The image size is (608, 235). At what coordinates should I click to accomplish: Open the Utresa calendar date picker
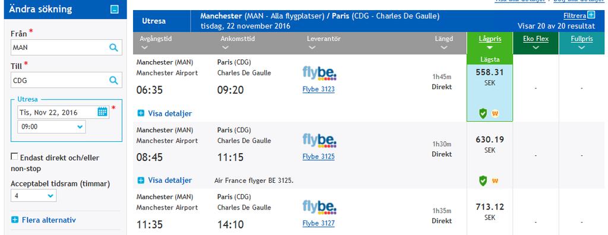102,112
